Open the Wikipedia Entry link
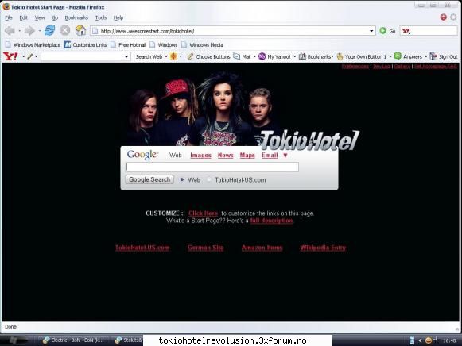Viewport: 462px width, 346px height. click(x=323, y=248)
